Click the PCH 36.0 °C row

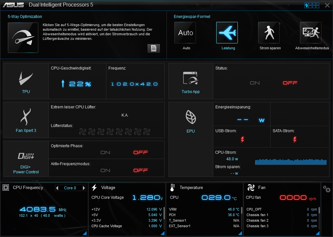coord(204,215)
